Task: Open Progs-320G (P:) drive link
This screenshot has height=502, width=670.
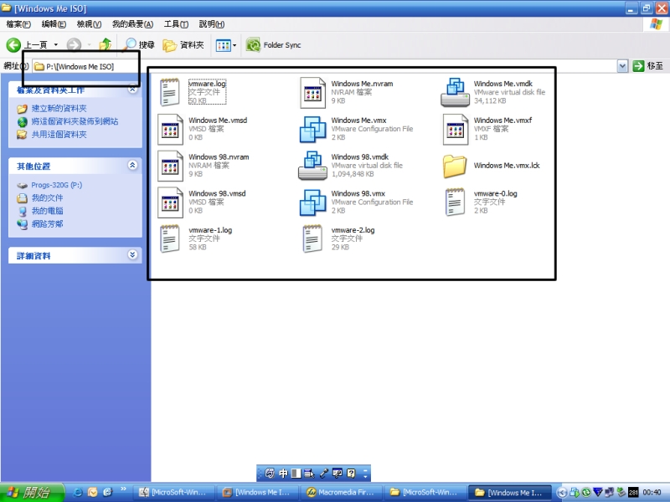Action: [x=56, y=185]
